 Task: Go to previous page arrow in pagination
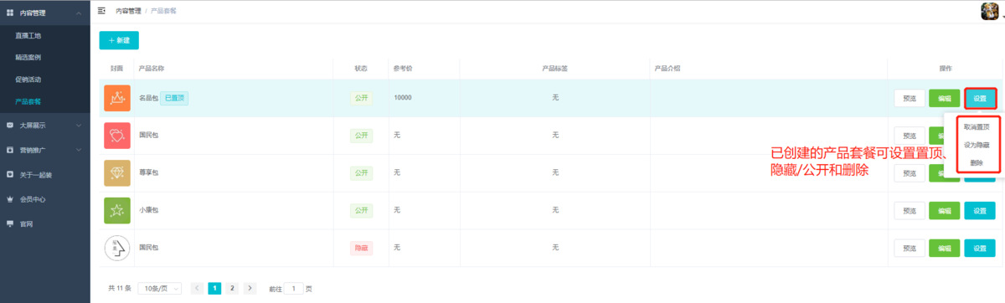[197, 288]
